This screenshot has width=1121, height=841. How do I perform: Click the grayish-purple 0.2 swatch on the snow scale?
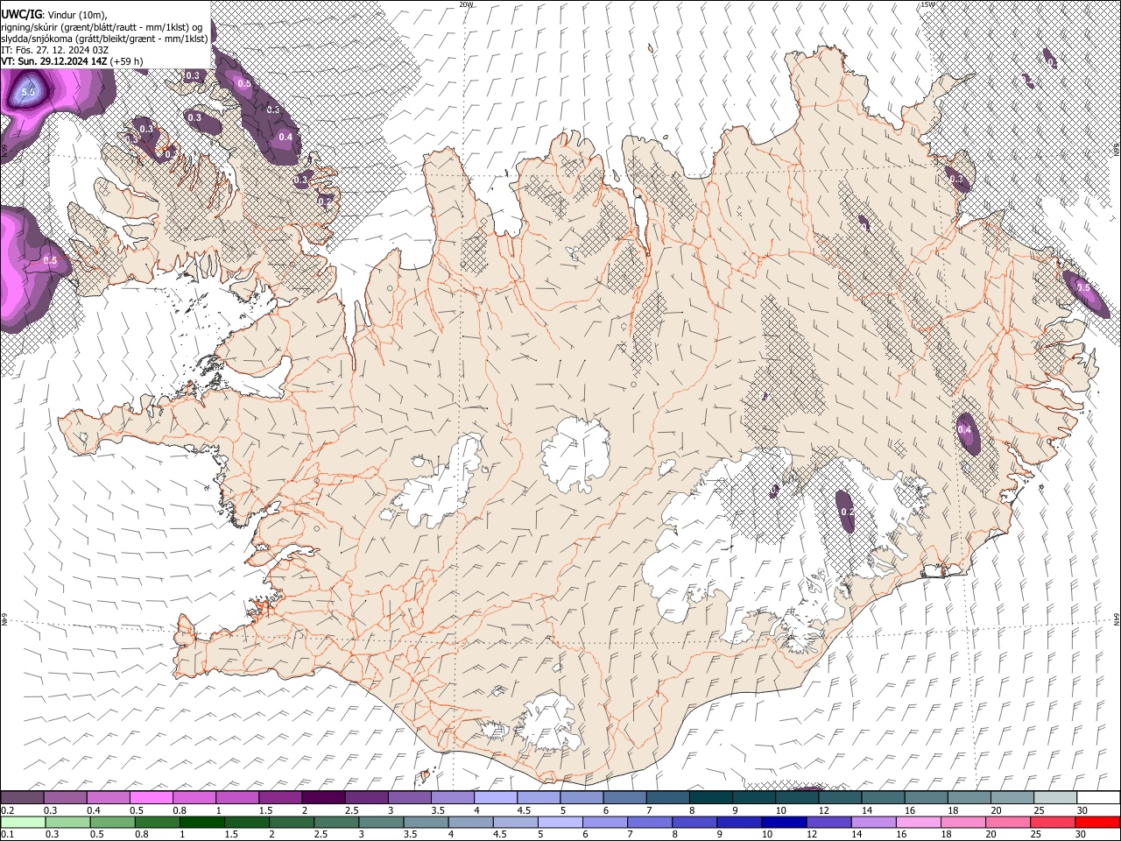click(x=23, y=797)
